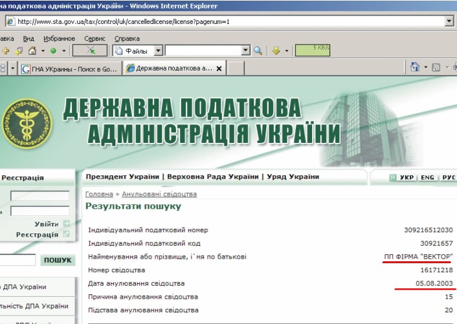Click the toolbar search text field

pyautogui.click(x=203, y=50)
